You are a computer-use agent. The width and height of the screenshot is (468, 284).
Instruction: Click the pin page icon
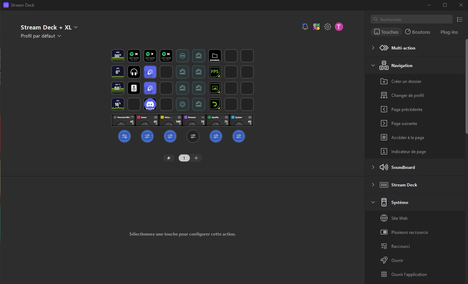(x=168, y=158)
